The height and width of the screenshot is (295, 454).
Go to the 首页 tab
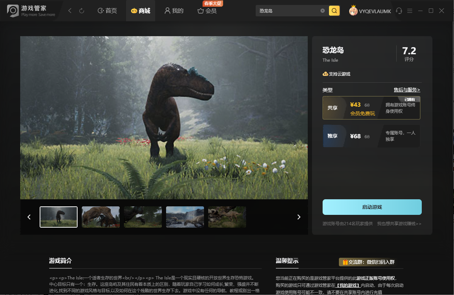[x=107, y=11]
